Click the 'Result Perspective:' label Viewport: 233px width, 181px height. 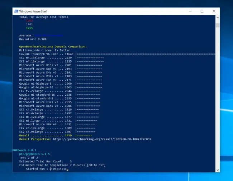click(x=35, y=139)
